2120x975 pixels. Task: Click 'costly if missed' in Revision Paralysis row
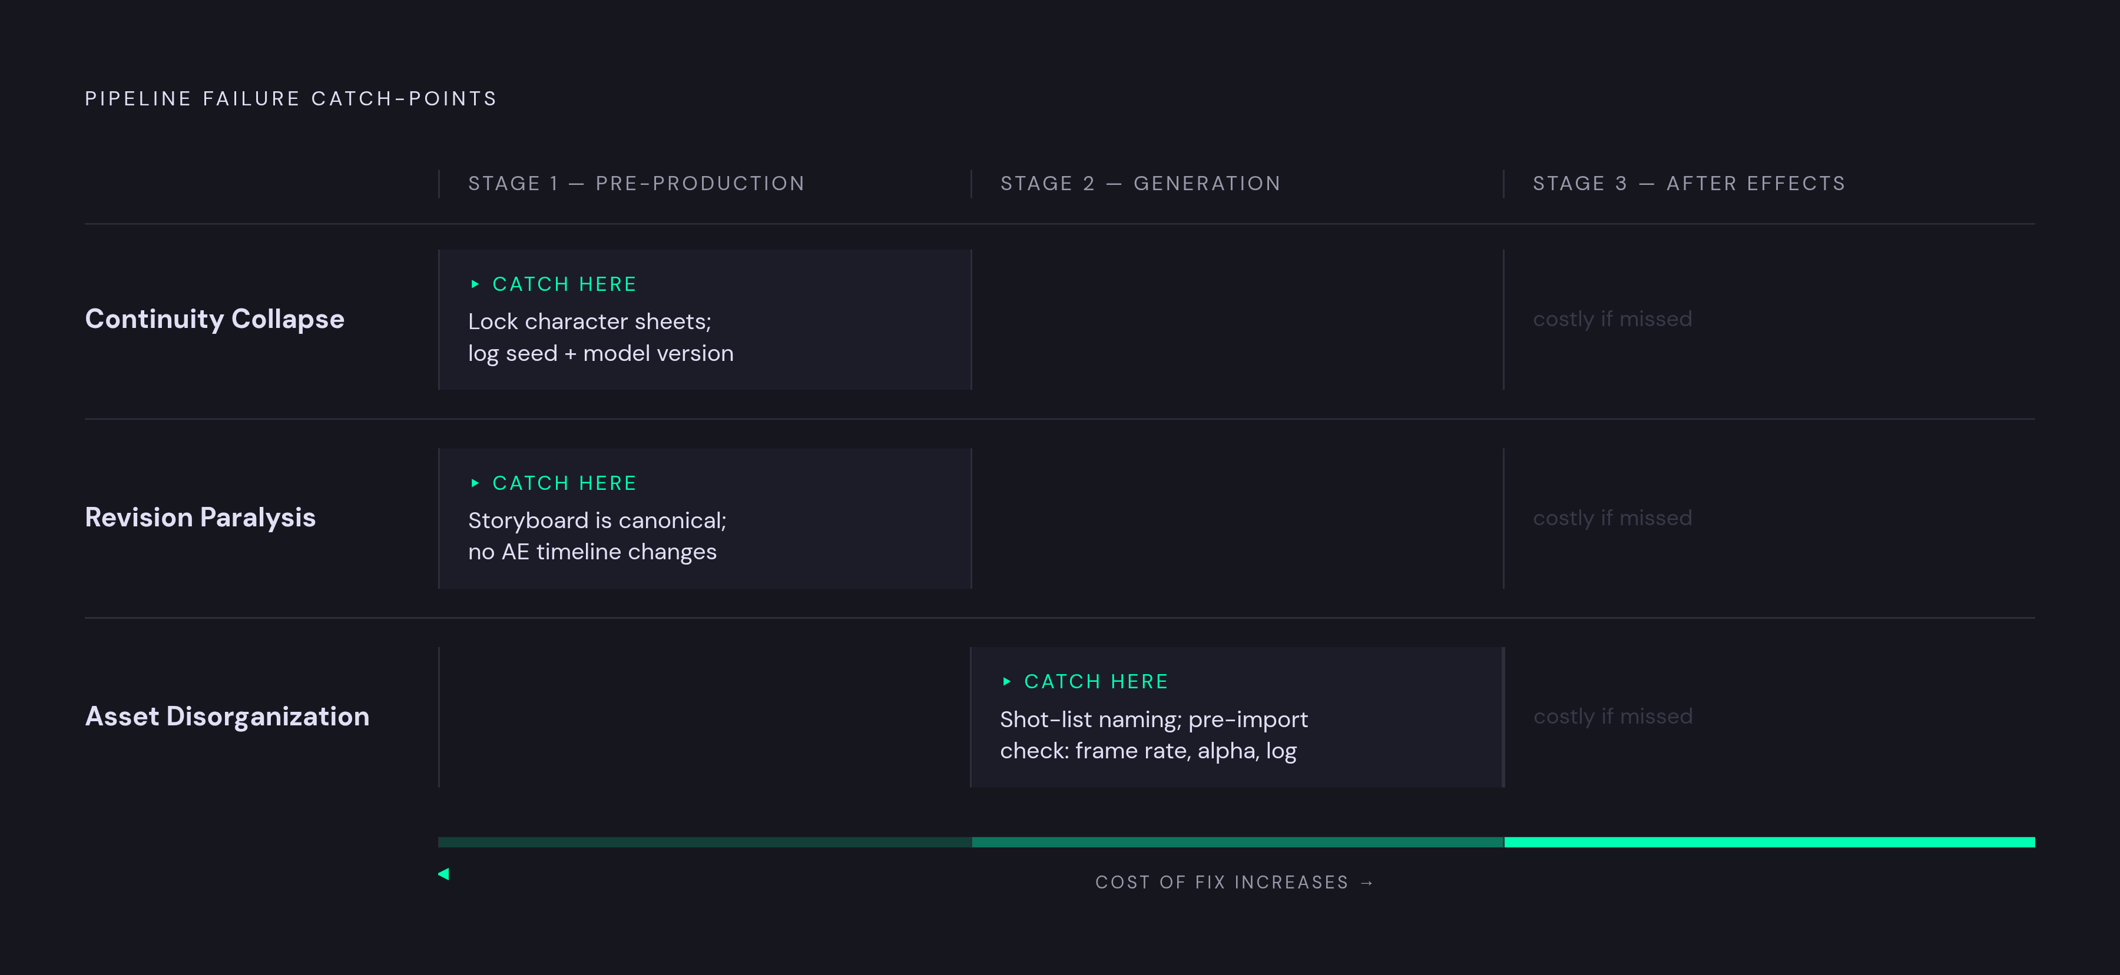[1612, 518]
